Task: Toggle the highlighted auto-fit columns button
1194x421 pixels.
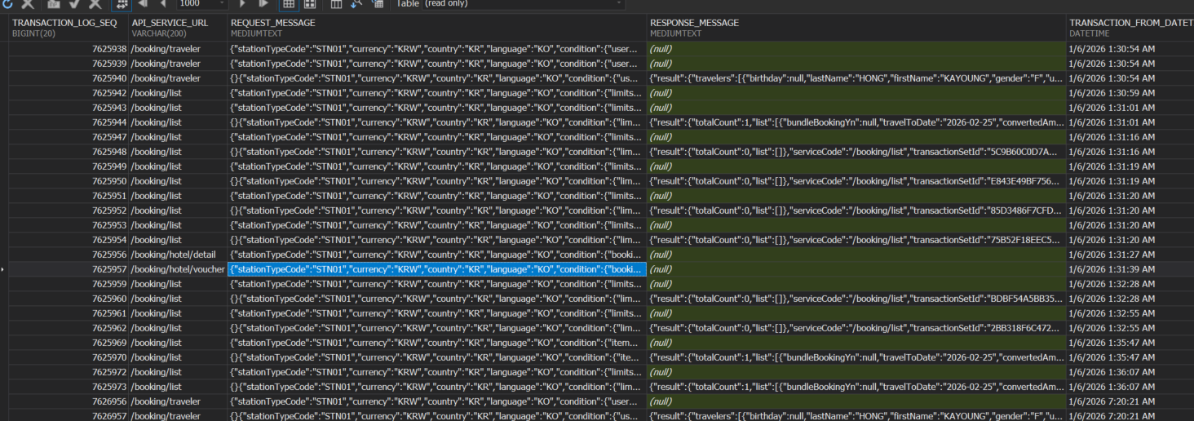Action: click(x=121, y=4)
